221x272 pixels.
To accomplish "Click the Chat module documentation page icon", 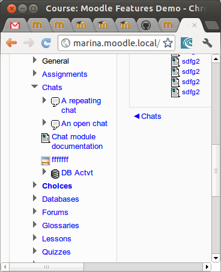I will point(46,138).
